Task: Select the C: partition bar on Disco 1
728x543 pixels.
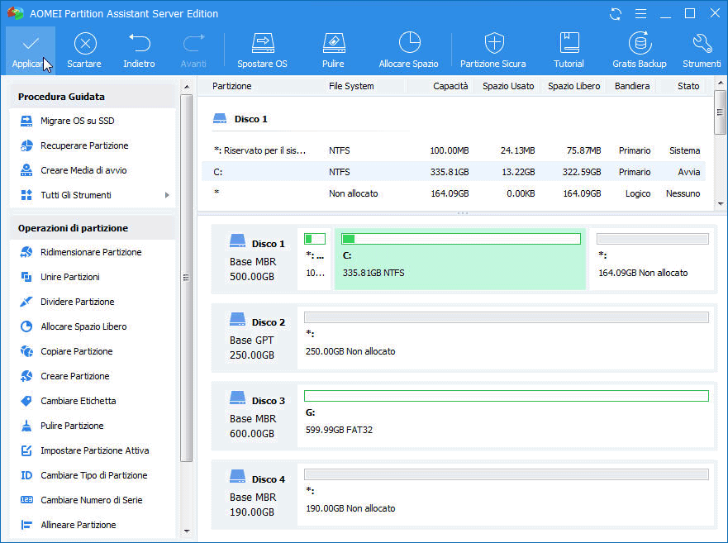Action: click(459, 259)
